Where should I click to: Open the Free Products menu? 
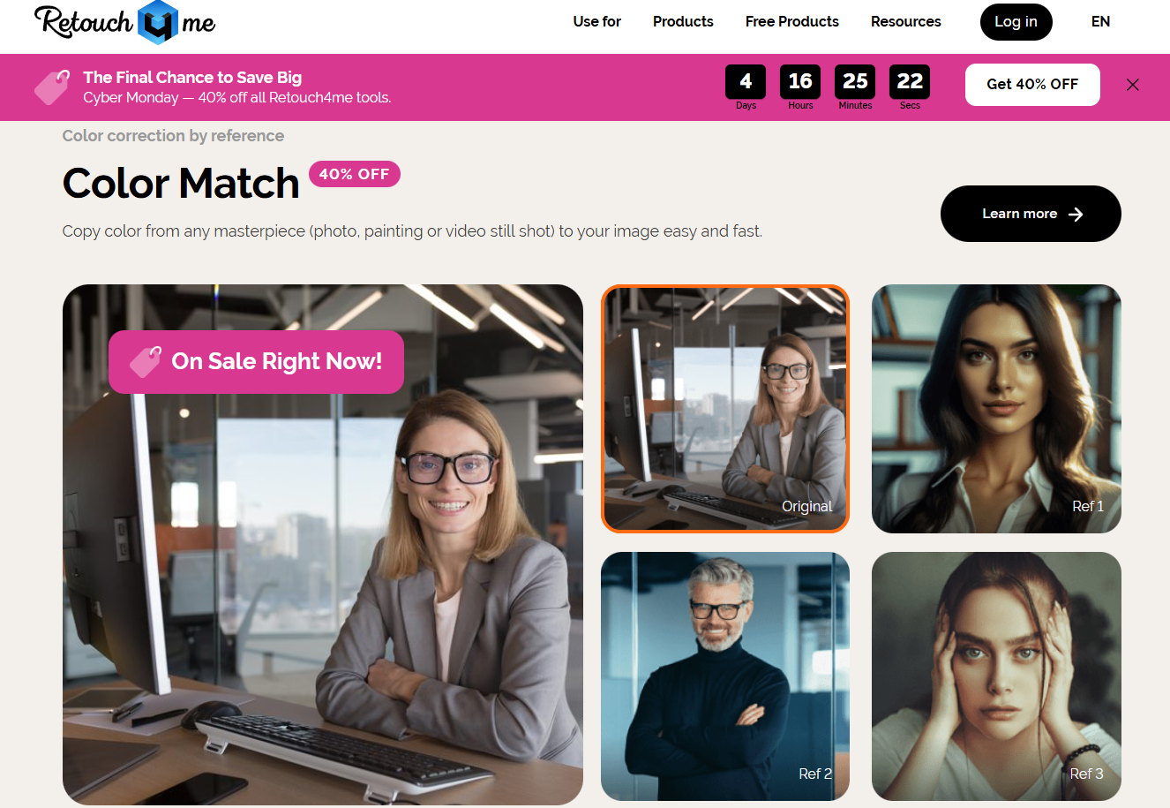click(792, 21)
